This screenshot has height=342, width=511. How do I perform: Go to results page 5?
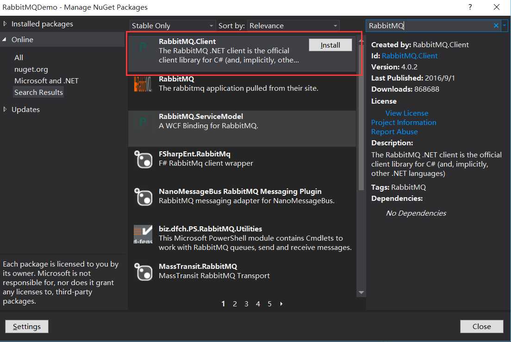[x=269, y=304]
